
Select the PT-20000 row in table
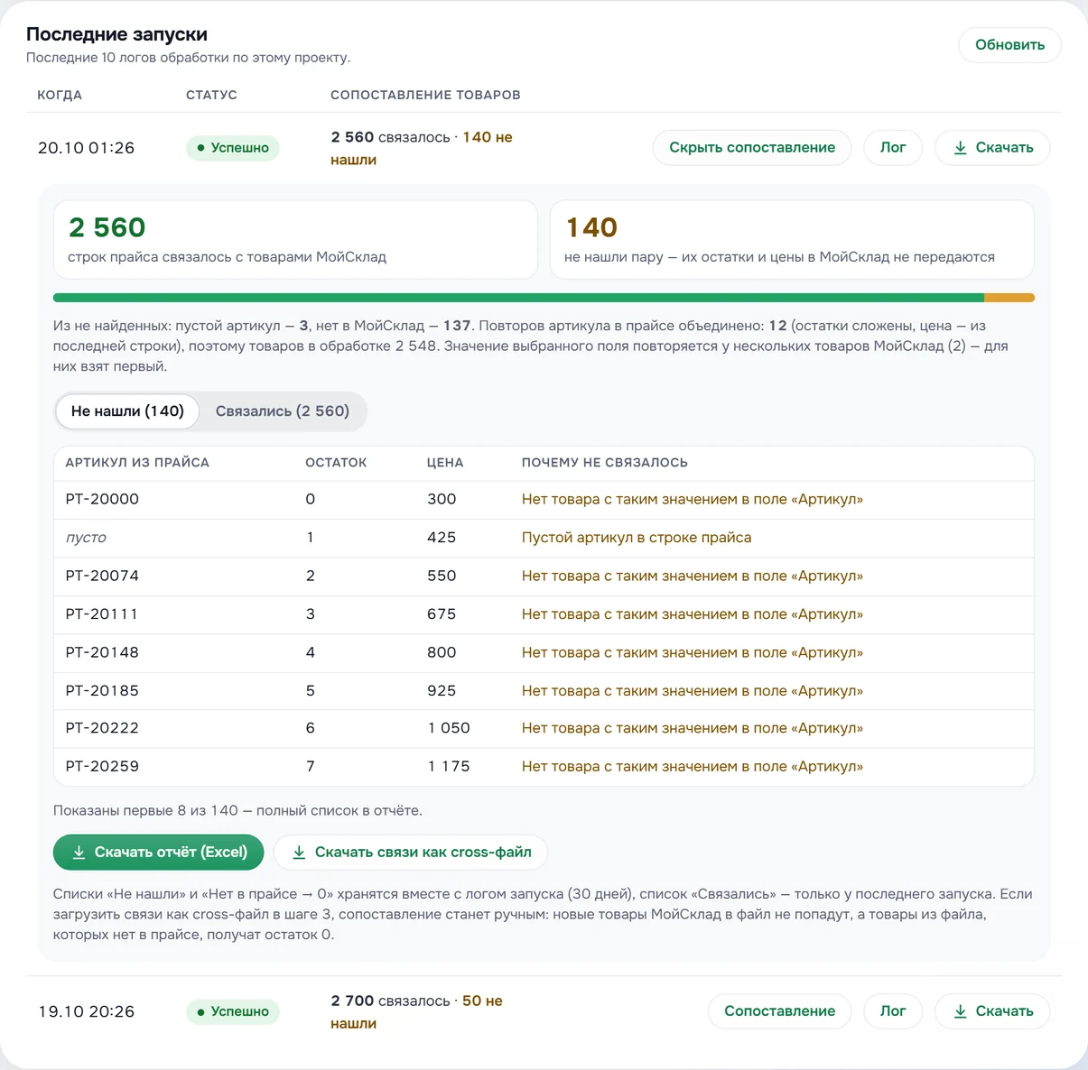click(544, 500)
